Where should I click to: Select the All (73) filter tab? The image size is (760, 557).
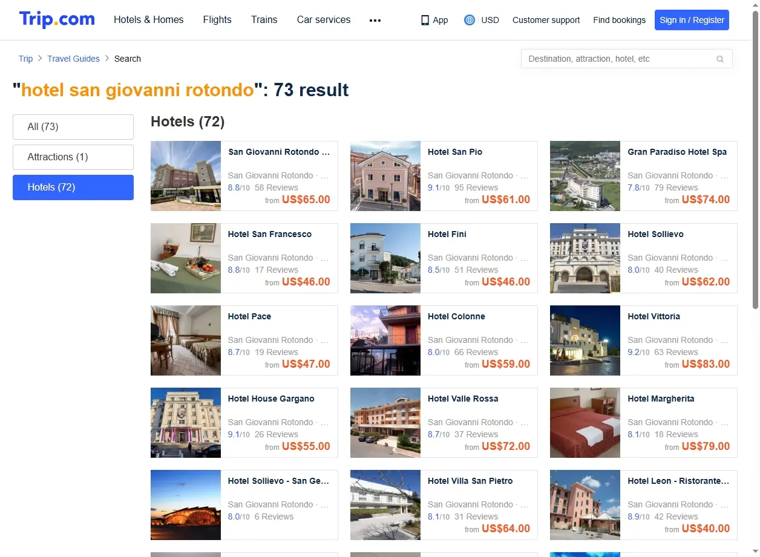click(x=73, y=127)
